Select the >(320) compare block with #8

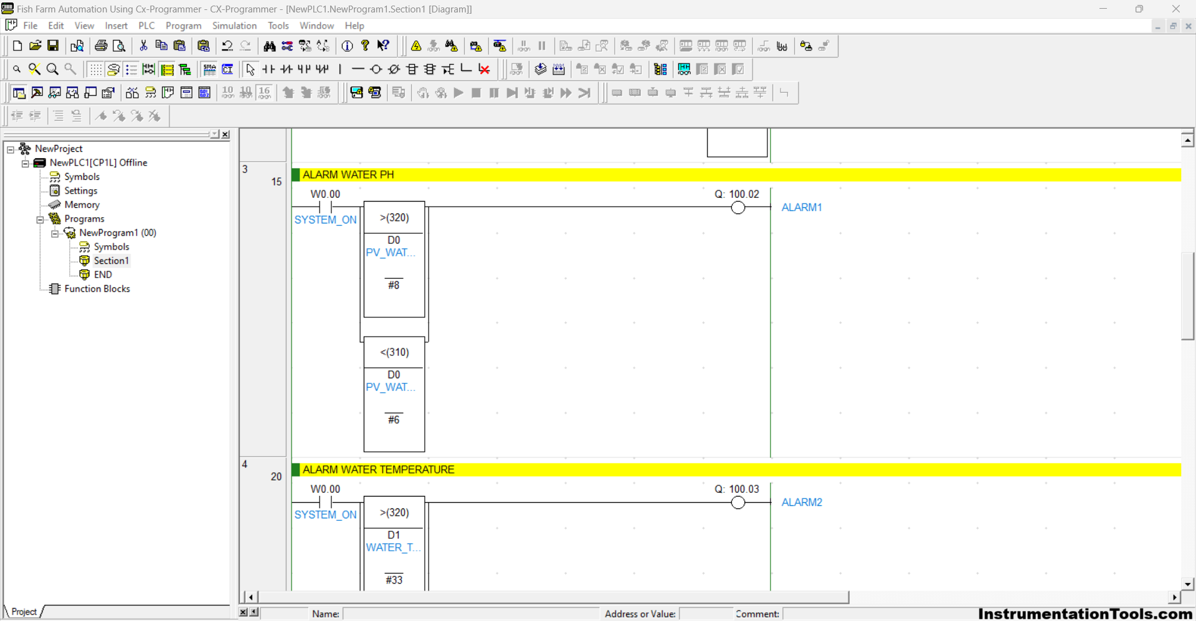point(394,259)
